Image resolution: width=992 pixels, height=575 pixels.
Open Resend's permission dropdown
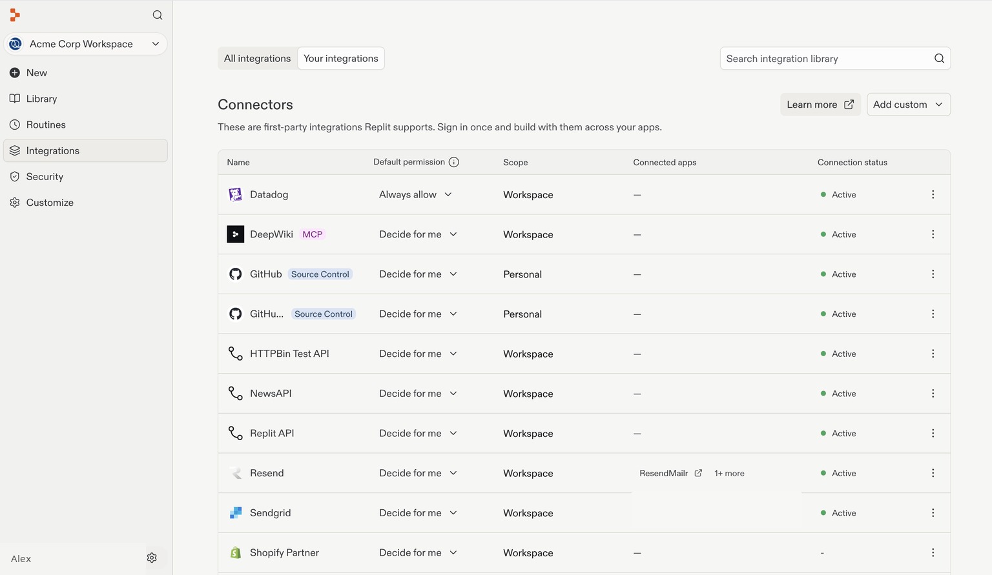(418, 473)
